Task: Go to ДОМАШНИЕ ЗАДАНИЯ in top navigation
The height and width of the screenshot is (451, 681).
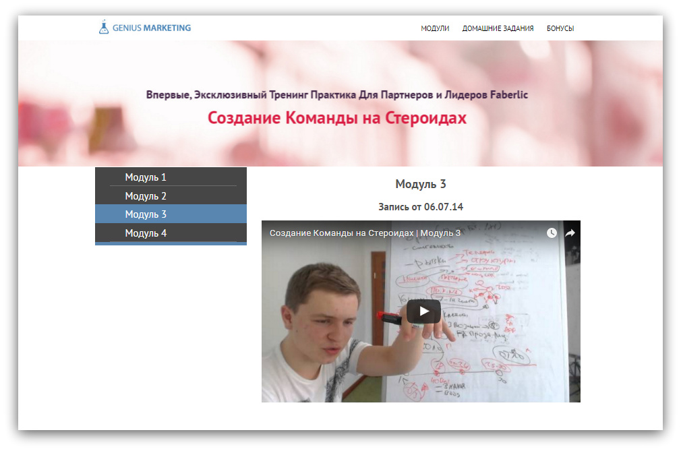Action: (498, 28)
